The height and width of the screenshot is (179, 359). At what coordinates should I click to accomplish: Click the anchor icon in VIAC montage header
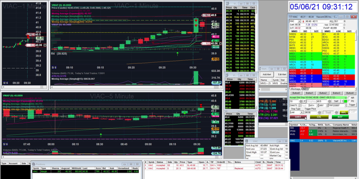(345, 25)
